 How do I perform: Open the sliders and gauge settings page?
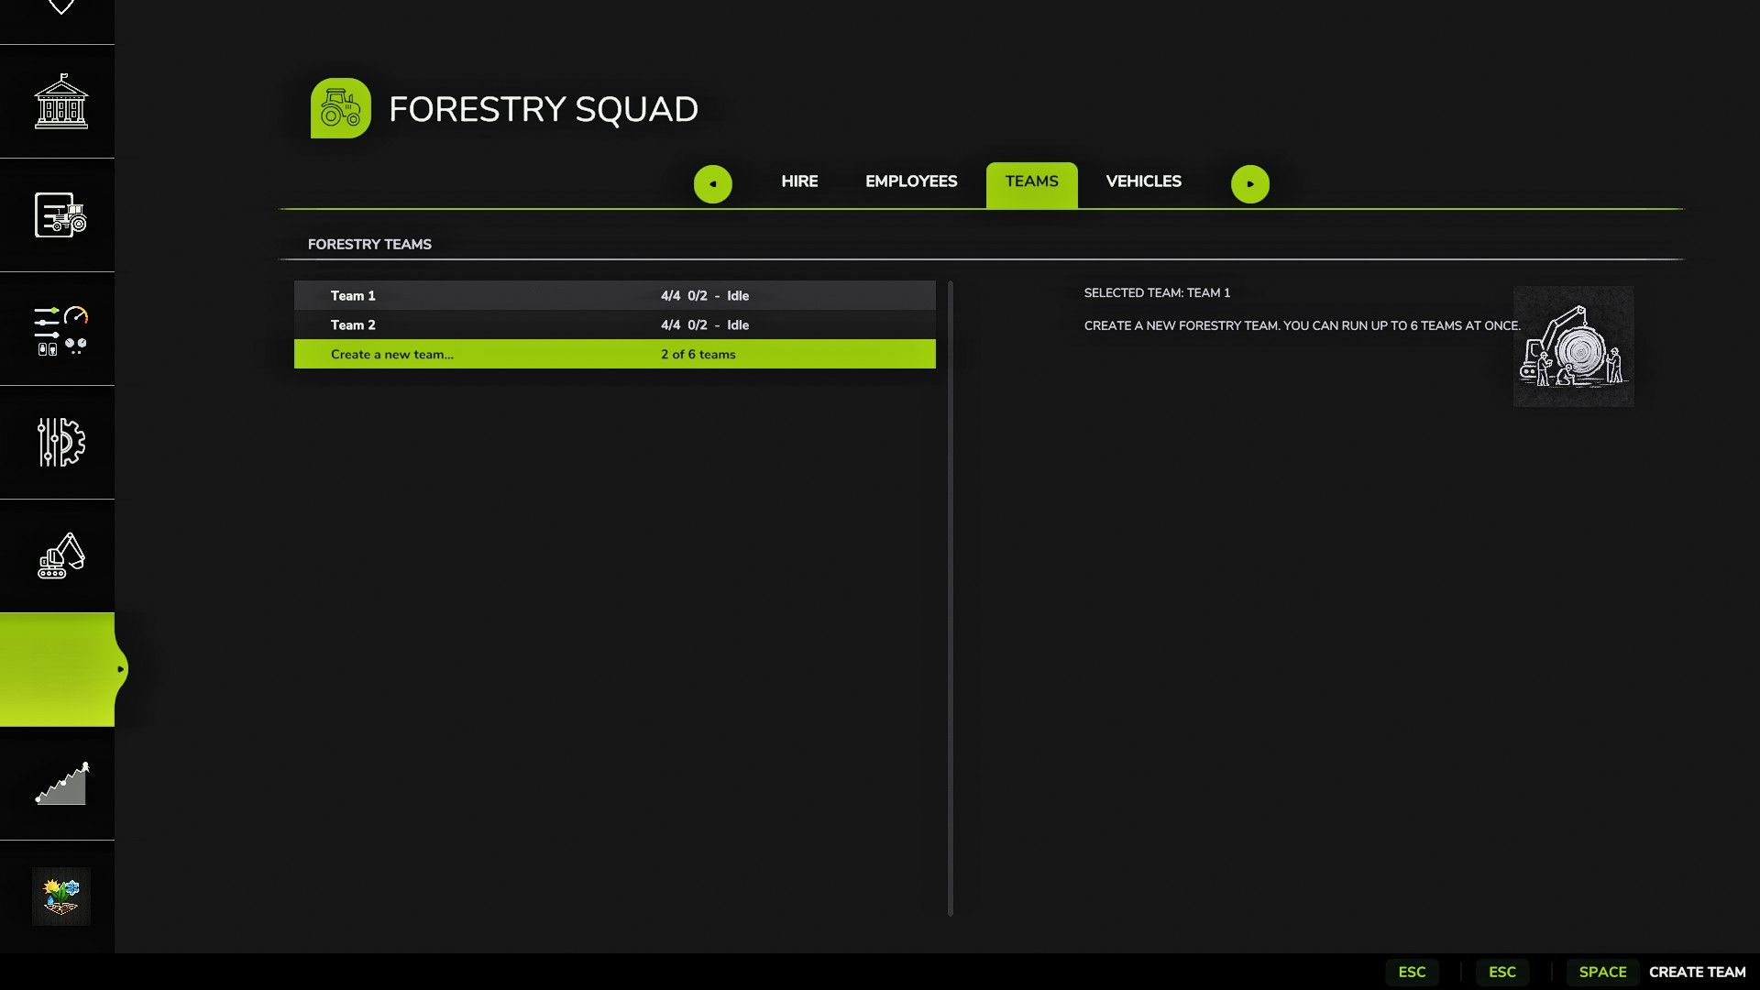(60, 330)
